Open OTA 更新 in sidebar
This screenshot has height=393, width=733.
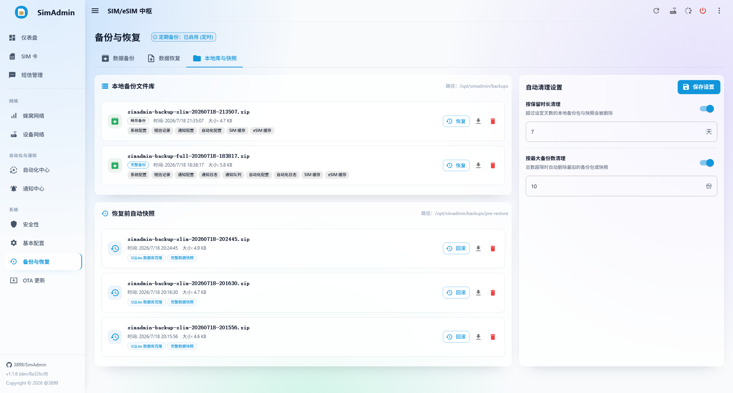click(42, 281)
